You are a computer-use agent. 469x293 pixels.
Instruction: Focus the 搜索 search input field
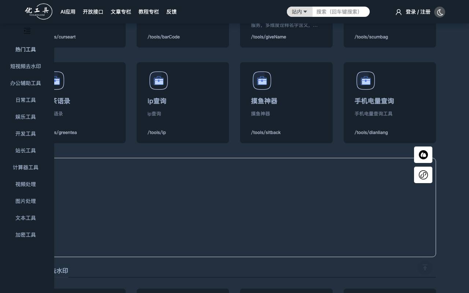click(x=341, y=12)
